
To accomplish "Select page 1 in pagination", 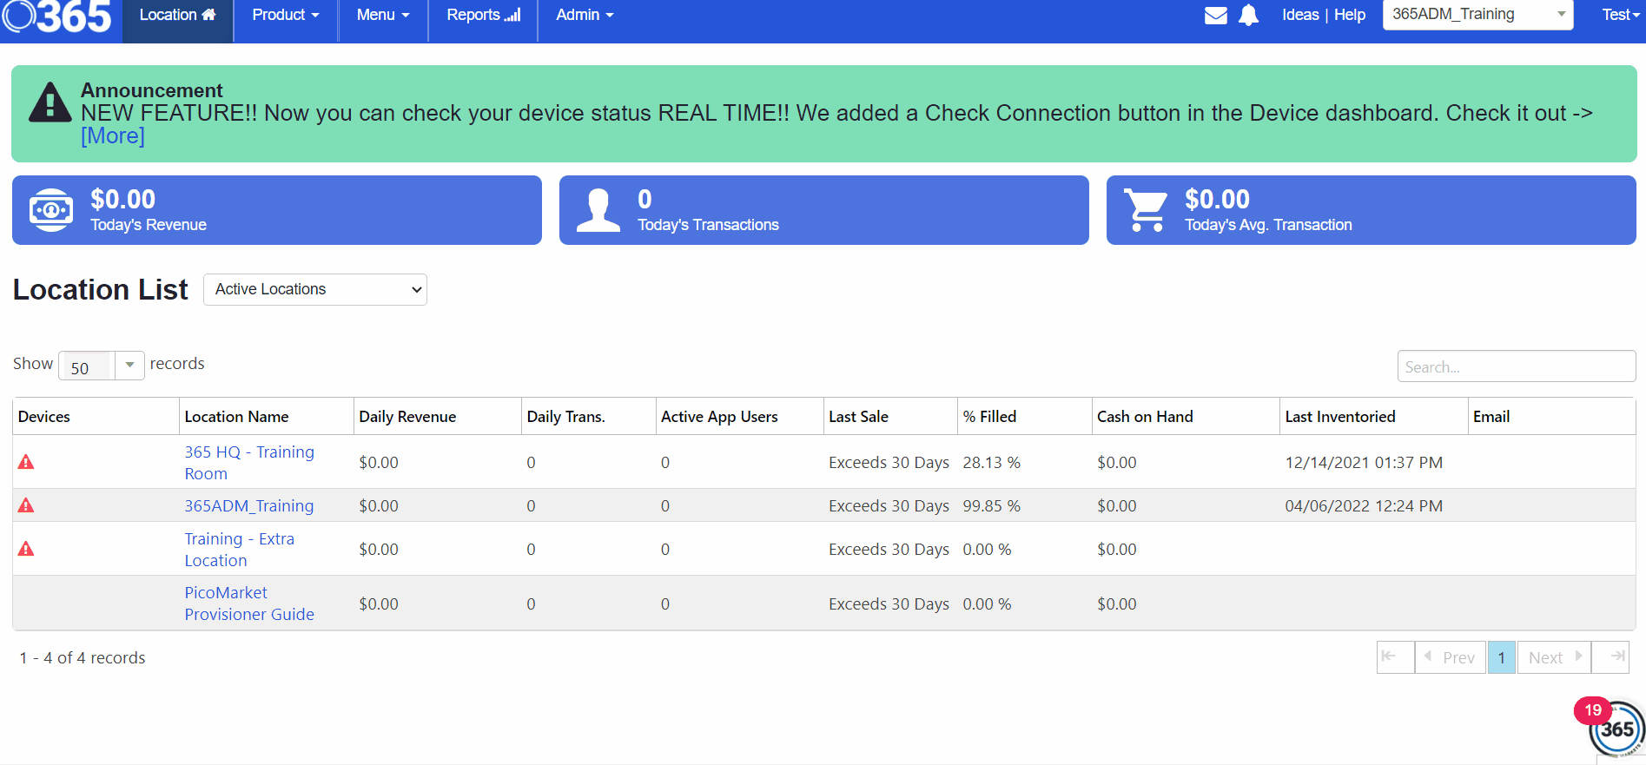I will (x=1501, y=657).
